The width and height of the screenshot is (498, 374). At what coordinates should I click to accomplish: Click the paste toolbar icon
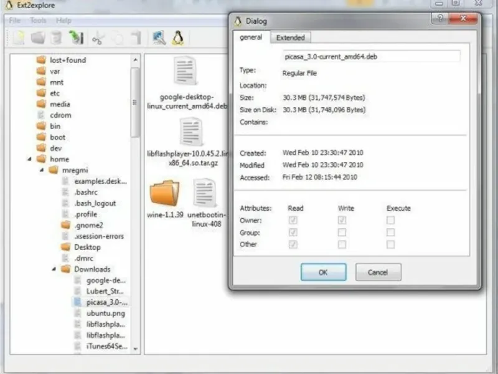pyautogui.click(x=136, y=38)
